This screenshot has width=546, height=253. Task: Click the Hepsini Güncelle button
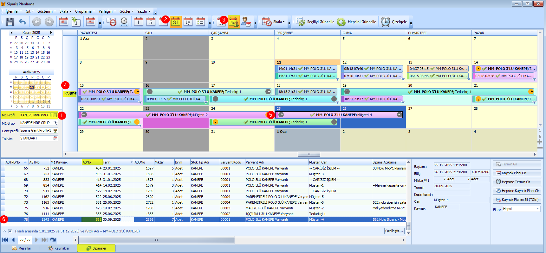click(357, 22)
